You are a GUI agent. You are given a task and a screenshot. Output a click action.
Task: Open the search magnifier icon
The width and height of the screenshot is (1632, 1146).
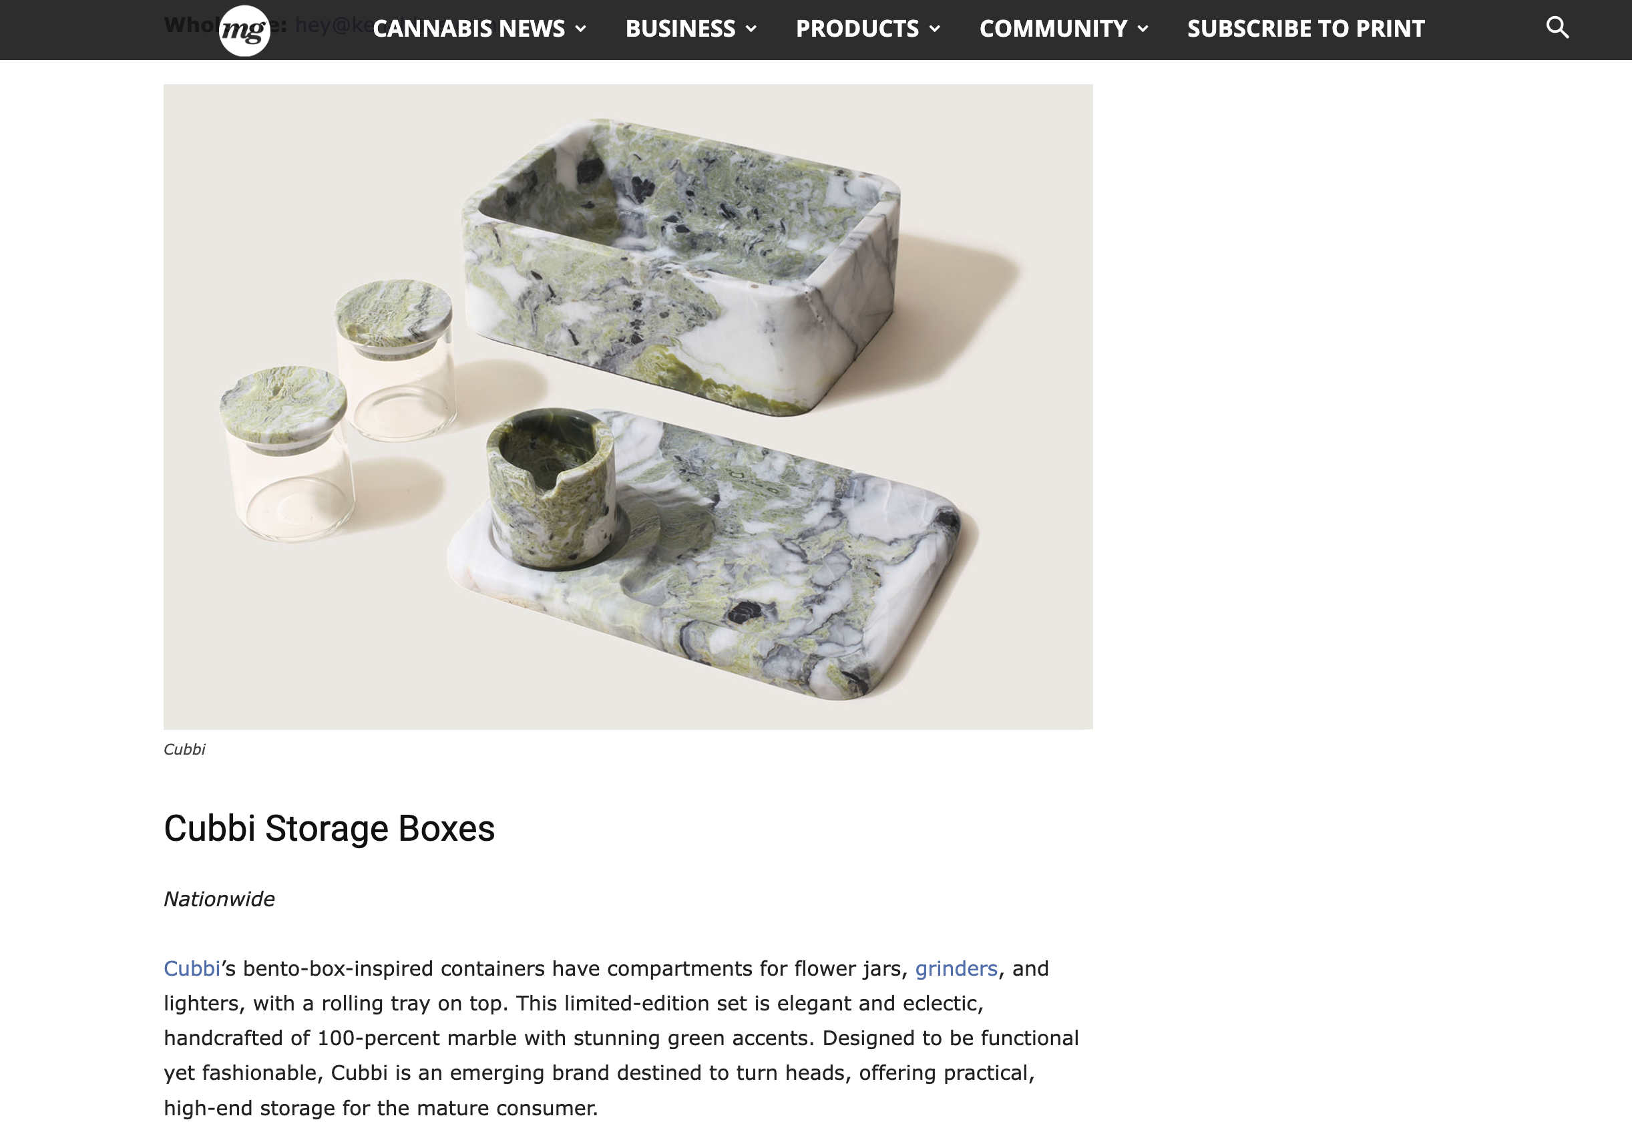(x=1557, y=28)
